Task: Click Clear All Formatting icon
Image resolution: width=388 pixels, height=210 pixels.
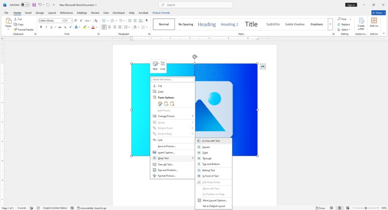Action: (96, 20)
